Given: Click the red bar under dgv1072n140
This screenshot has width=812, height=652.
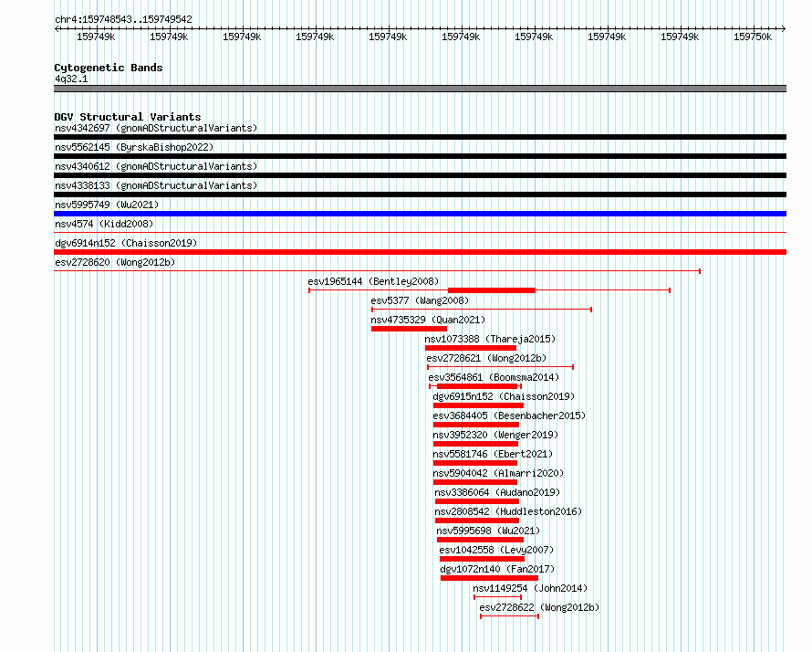Looking at the screenshot, I should pyautogui.click(x=489, y=578).
